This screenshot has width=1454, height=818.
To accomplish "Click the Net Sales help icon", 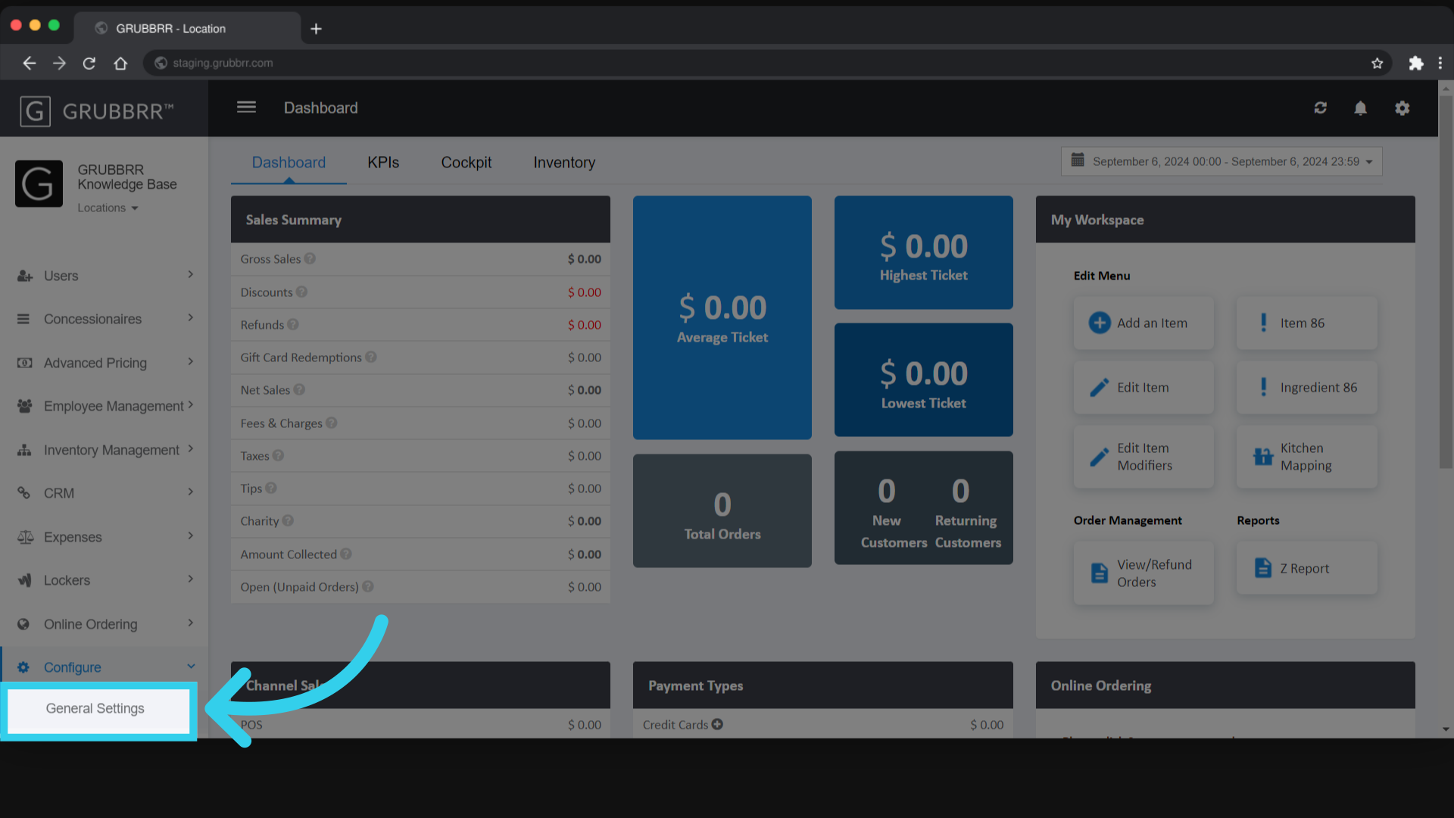I will (299, 389).
